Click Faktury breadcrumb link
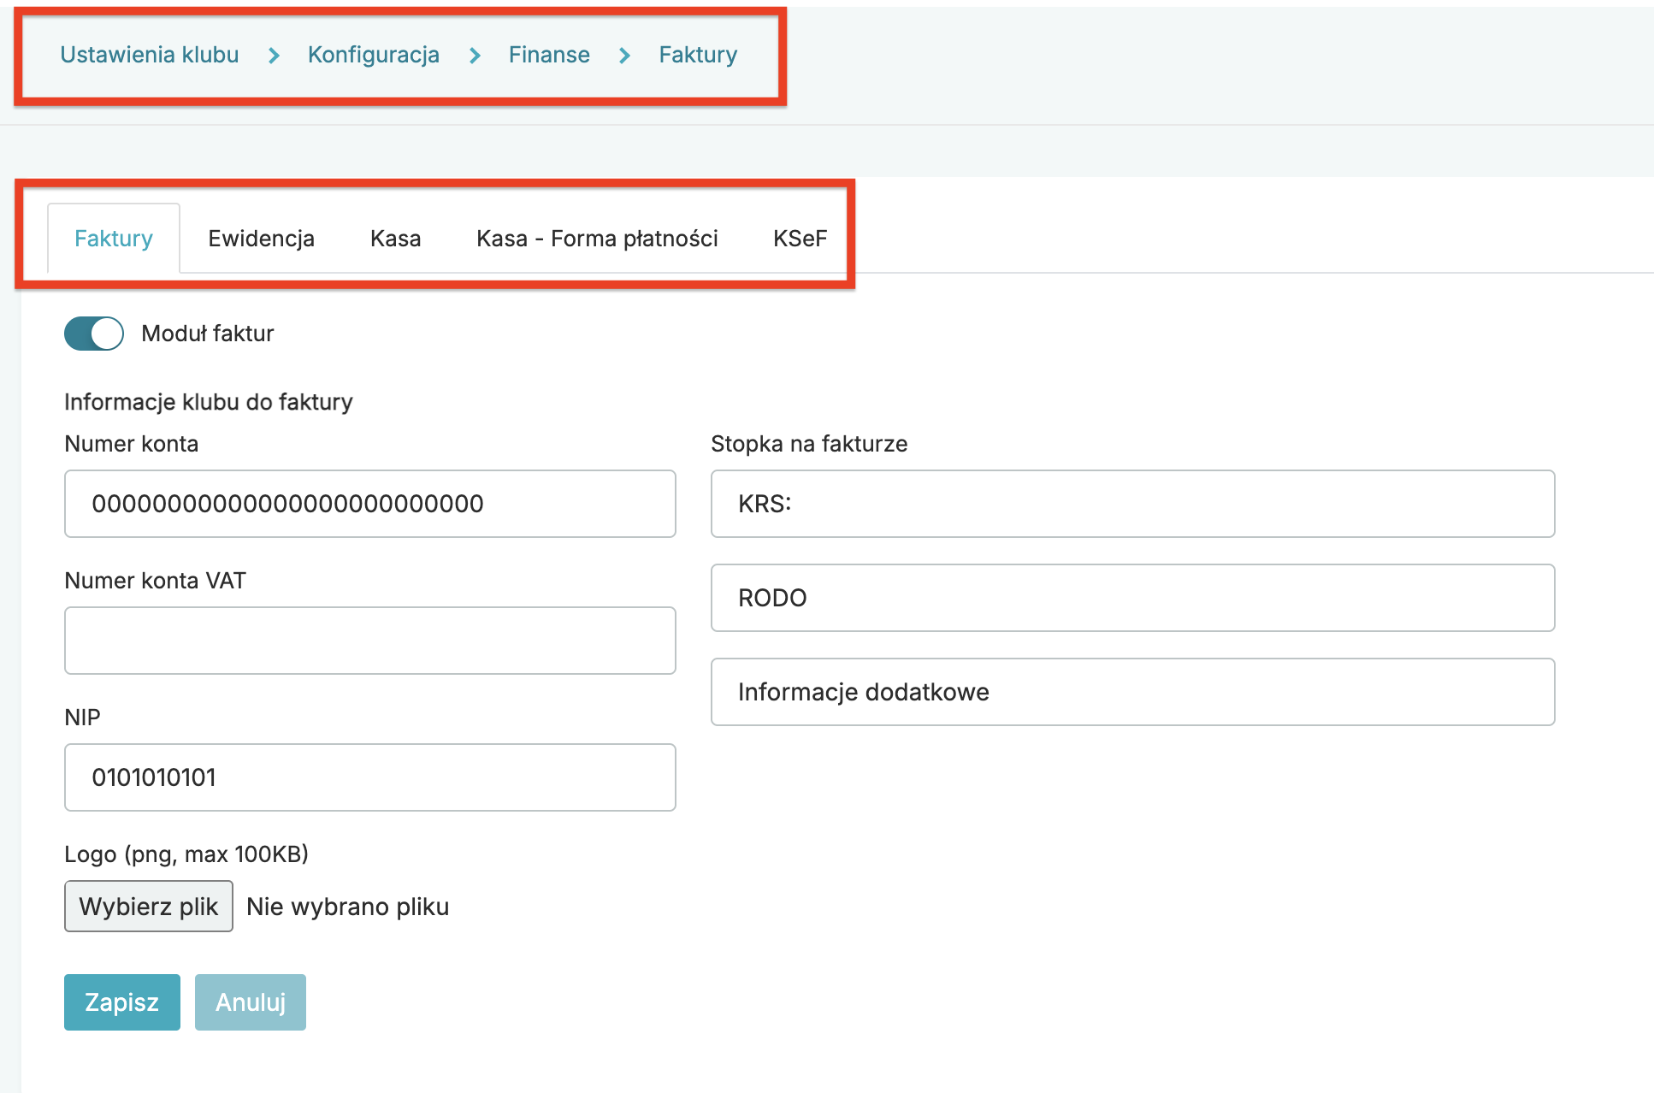Viewport: 1654px width, 1093px height. [x=697, y=55]
